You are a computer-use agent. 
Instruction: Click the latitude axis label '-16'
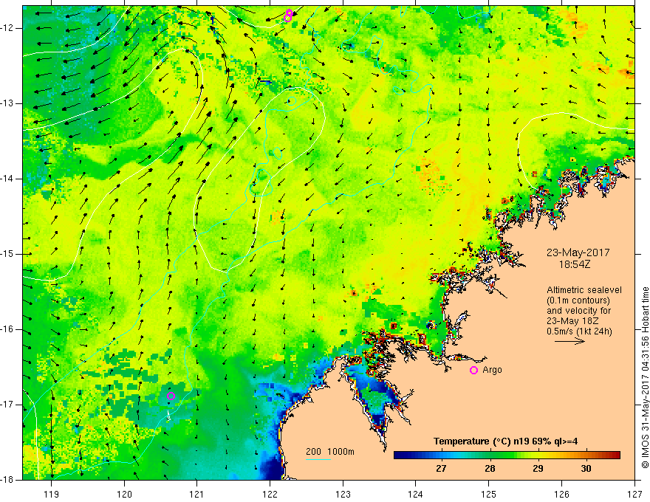coord(8,329)
